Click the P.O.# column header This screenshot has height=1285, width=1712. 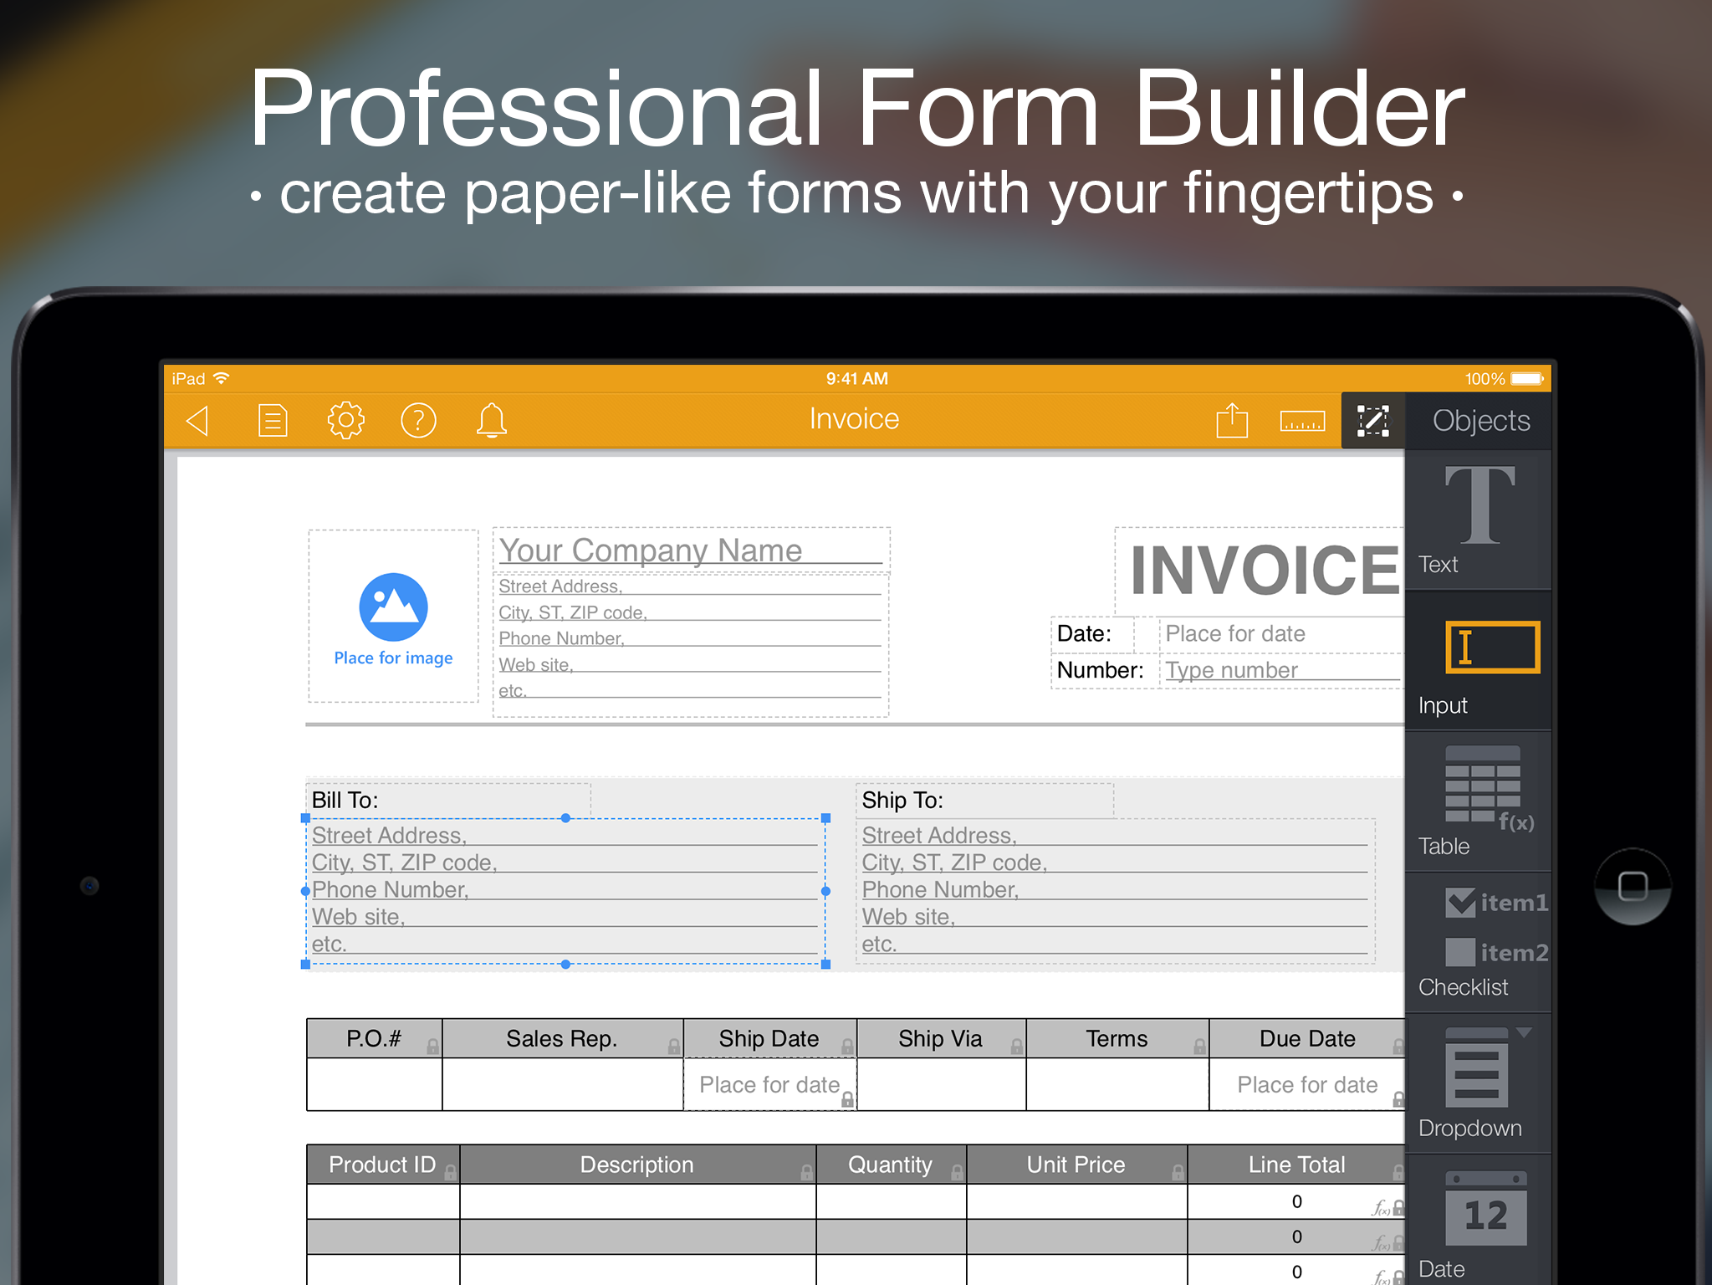coord(374,1038)
